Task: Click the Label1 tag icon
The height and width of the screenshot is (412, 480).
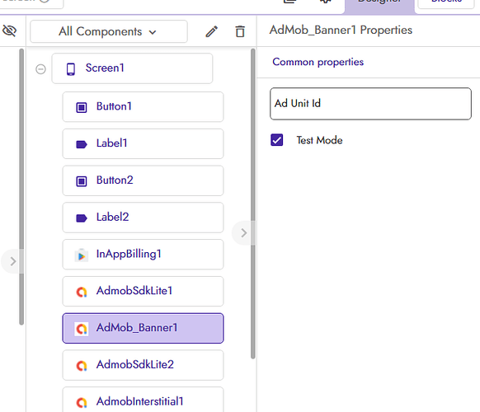Action: click(82, 144)
